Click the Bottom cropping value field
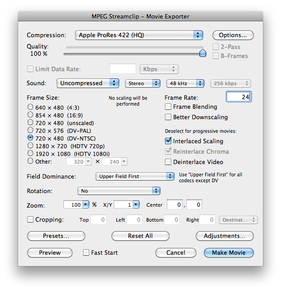 [x=172, y=219]
